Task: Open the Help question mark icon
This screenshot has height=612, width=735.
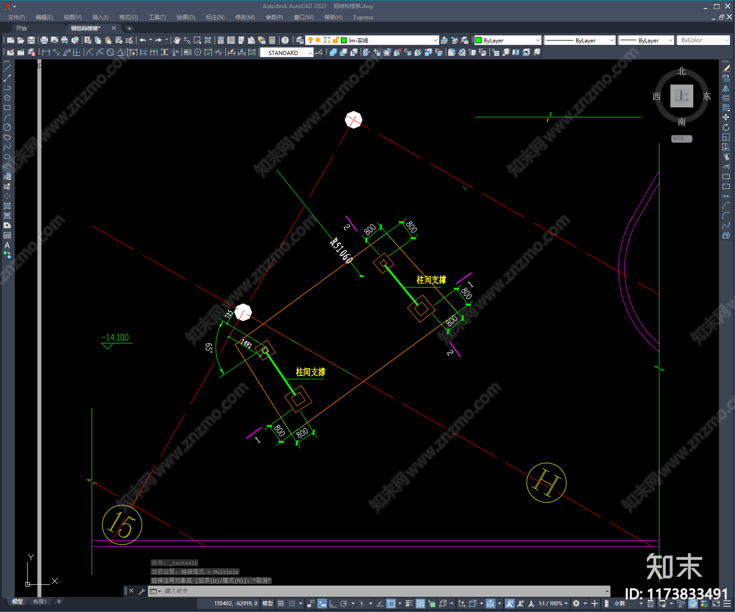Action: coord(285,40)
